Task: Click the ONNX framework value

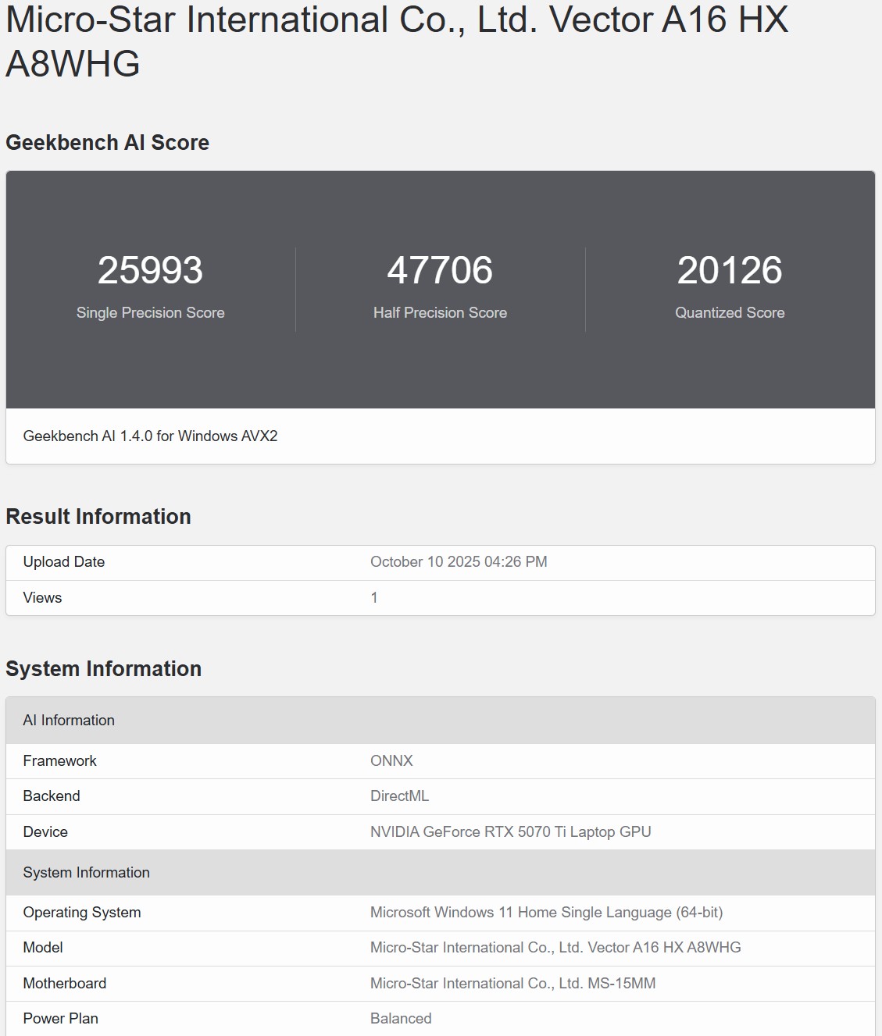Action: [x=391, y=761]
